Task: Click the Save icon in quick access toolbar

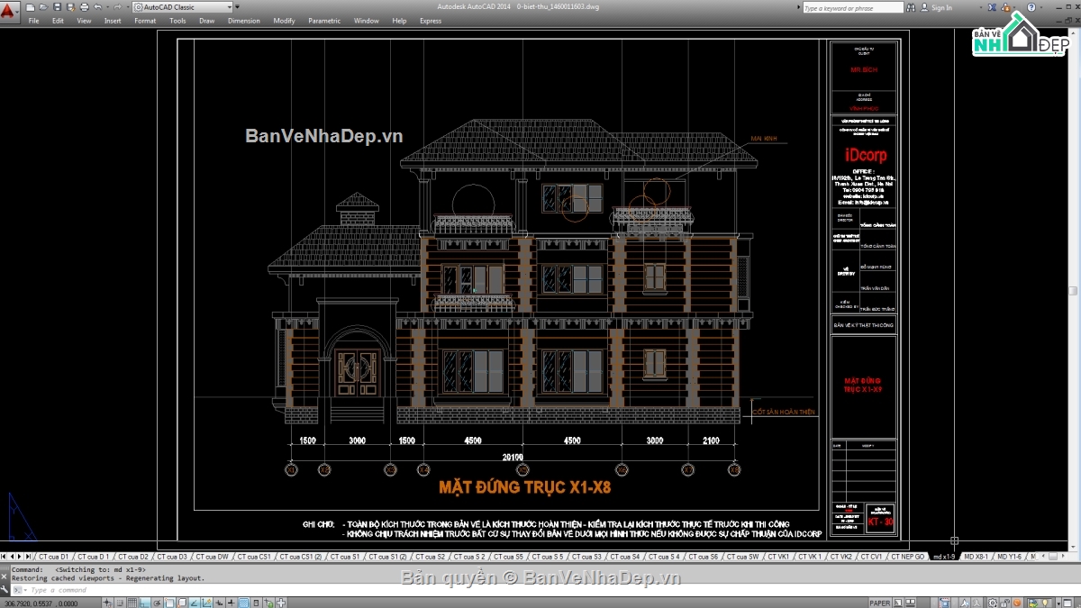Action: coord(57,7)
